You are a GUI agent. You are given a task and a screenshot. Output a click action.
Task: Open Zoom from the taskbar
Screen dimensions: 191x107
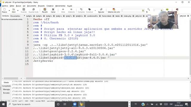click(75, 104)
